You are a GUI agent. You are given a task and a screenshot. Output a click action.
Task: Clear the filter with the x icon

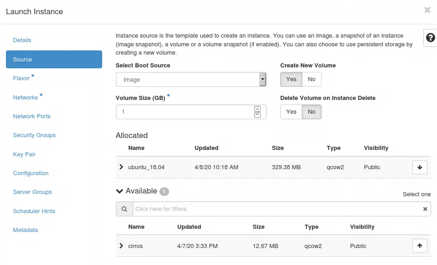click(425, 209)
